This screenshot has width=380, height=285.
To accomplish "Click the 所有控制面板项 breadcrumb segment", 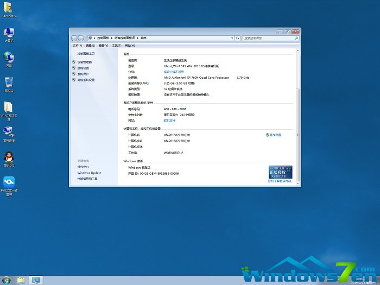I will pos(124,38).
